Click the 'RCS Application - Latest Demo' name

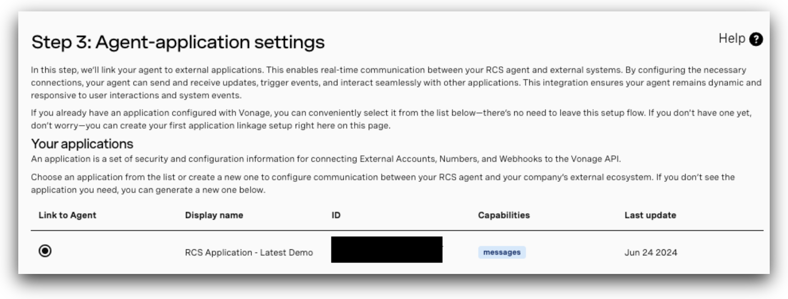point(249,253)
